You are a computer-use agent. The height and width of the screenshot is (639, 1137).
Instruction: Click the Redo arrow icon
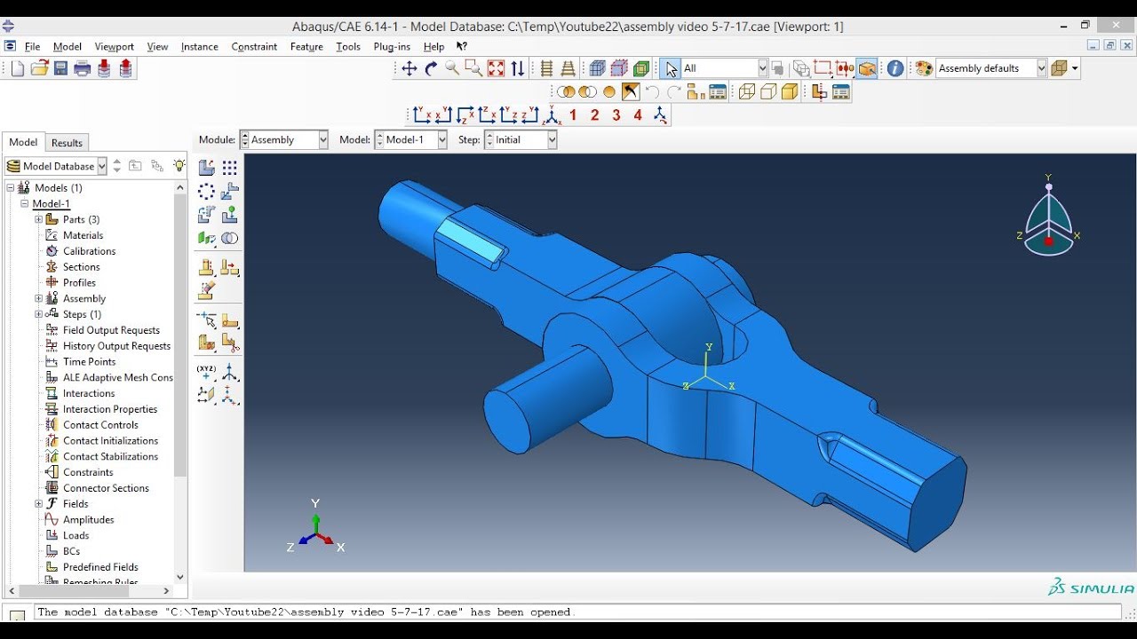[673, 91]
